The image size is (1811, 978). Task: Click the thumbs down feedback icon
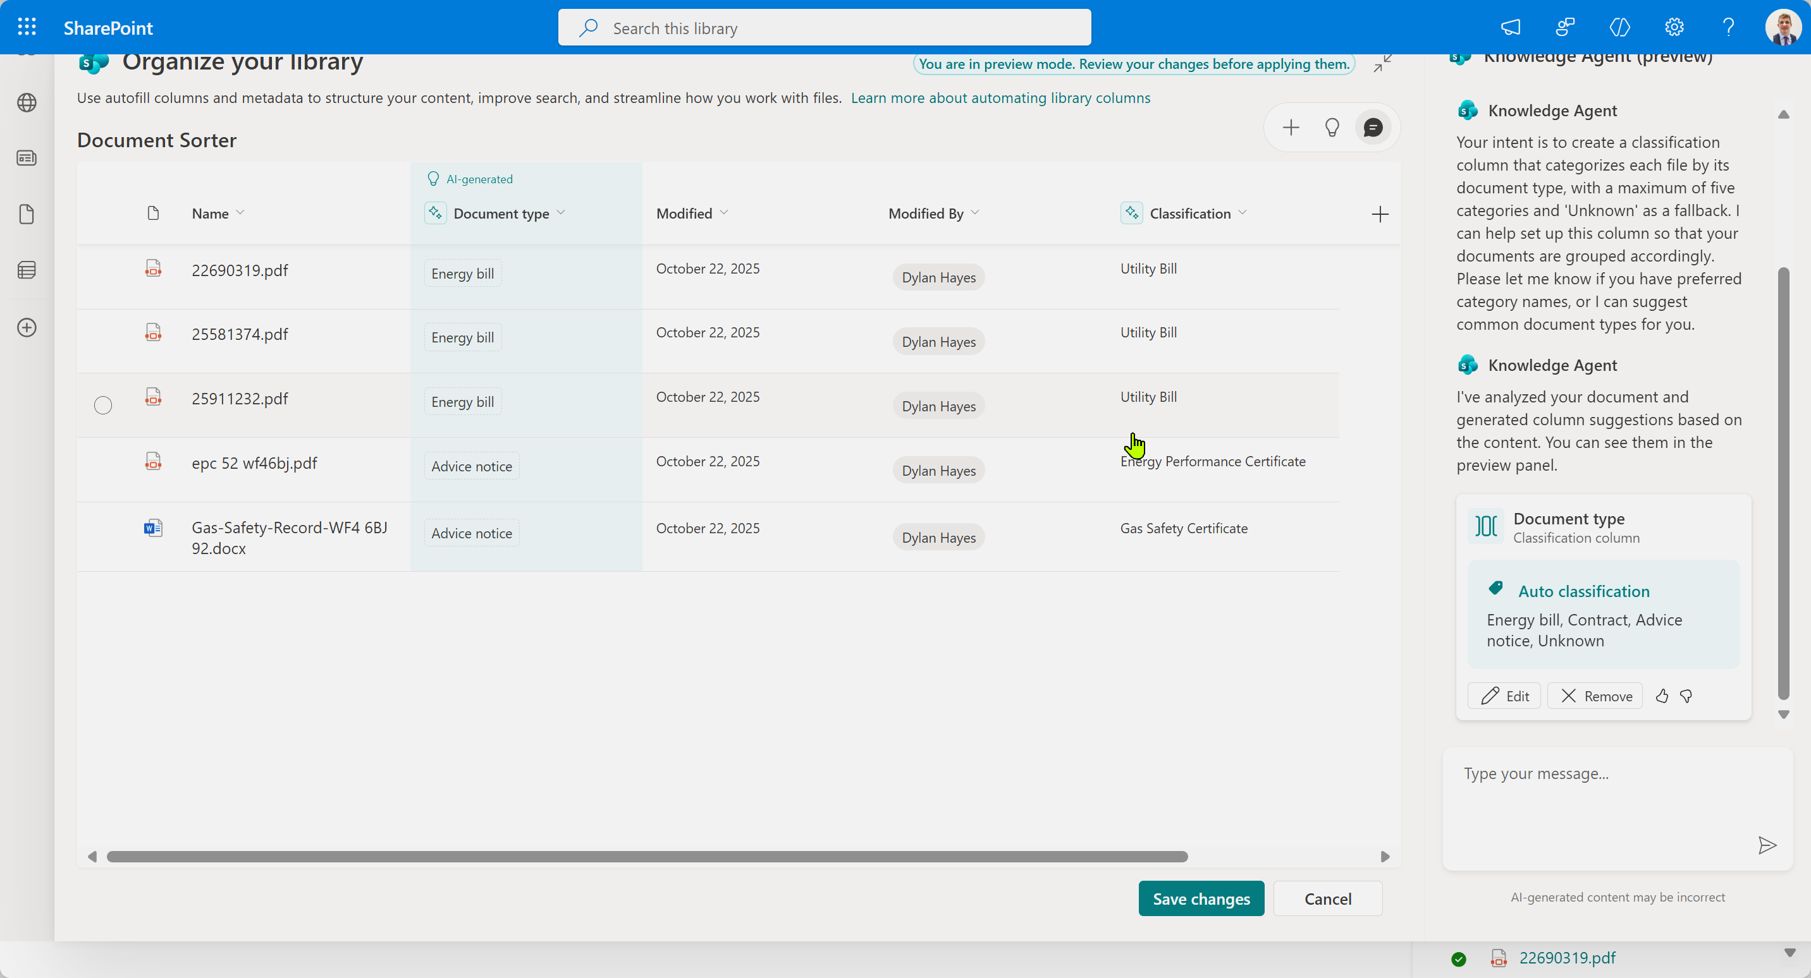tap(1686, 696)
